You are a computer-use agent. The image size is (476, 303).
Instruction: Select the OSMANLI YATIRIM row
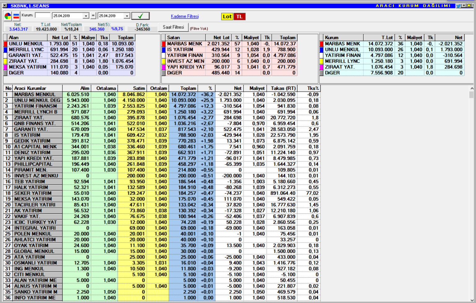[162, 263]
